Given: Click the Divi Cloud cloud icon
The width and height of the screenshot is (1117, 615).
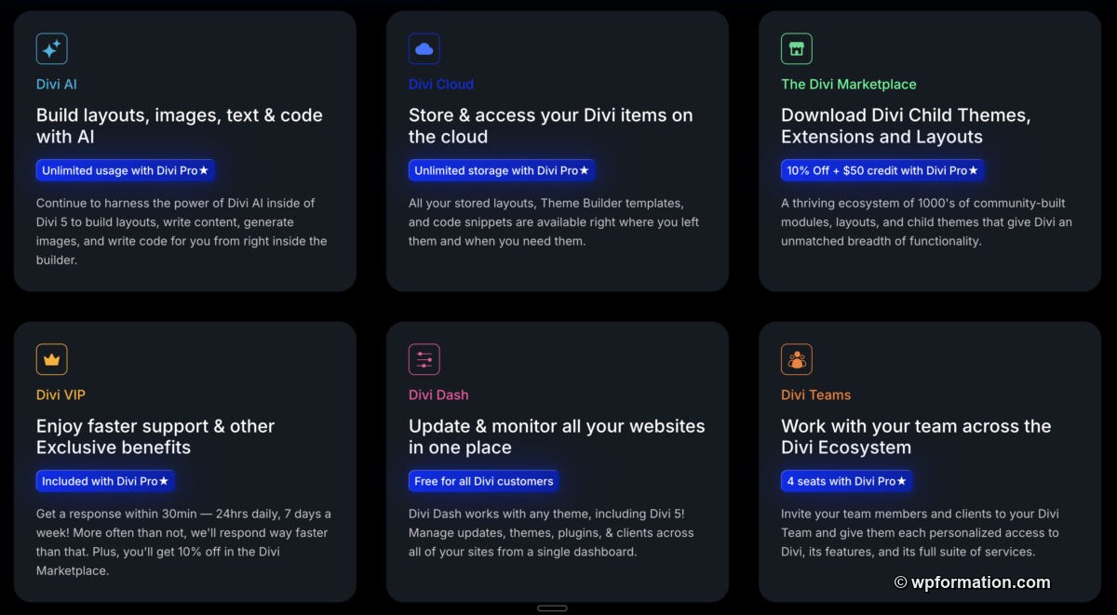Looking at the screenshot, I should (424, 48).
